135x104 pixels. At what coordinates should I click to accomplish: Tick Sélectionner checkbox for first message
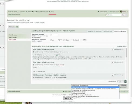point(123,49)
